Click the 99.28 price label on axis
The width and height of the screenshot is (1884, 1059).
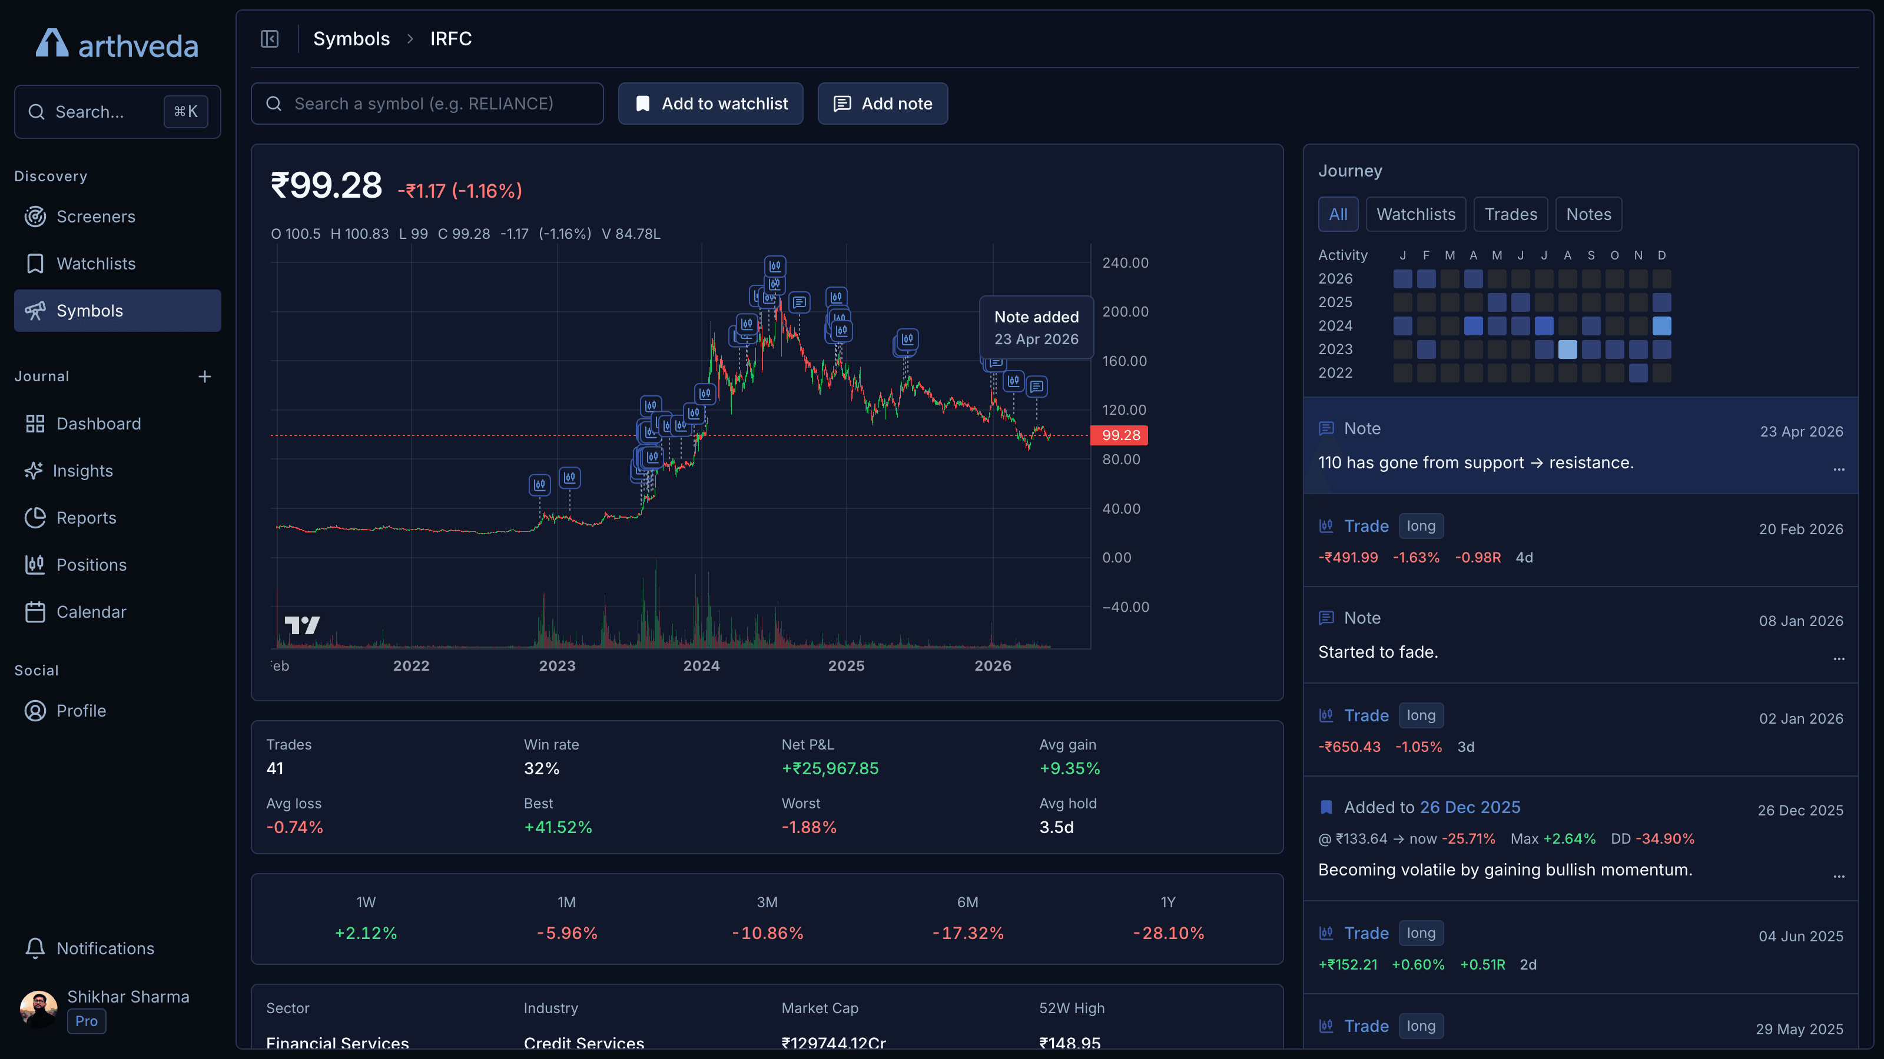pos(1120,435)
